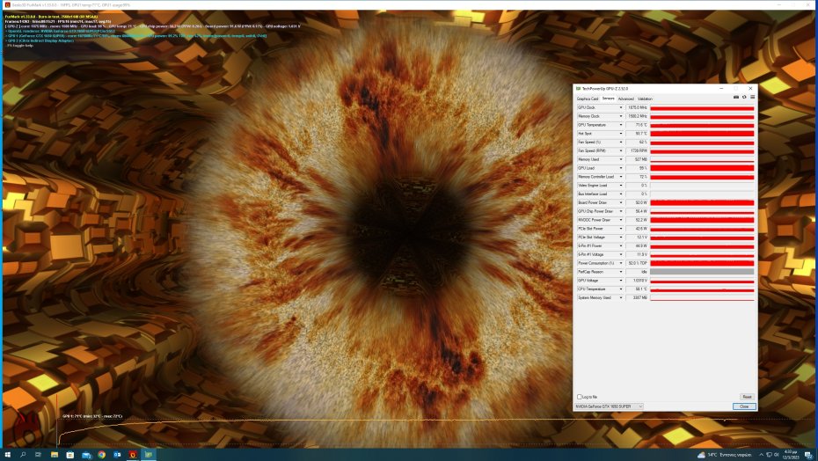Open the GPU-Z hamburger menu icon

751,97
